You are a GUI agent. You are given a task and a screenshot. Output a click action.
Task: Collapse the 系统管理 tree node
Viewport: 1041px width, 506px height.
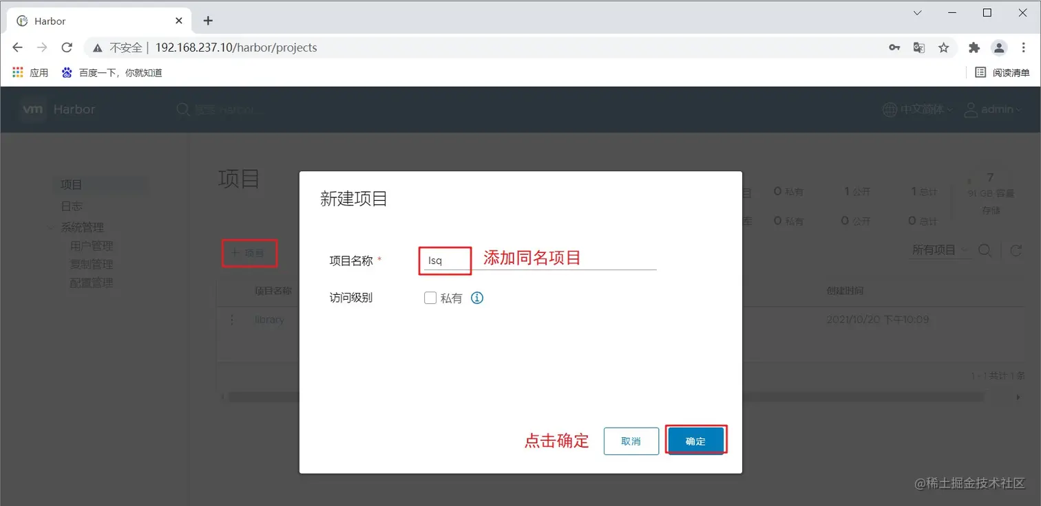point(51,228)
